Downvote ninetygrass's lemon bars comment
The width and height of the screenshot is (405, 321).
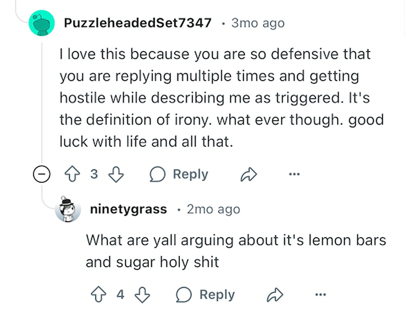(142, 295)
